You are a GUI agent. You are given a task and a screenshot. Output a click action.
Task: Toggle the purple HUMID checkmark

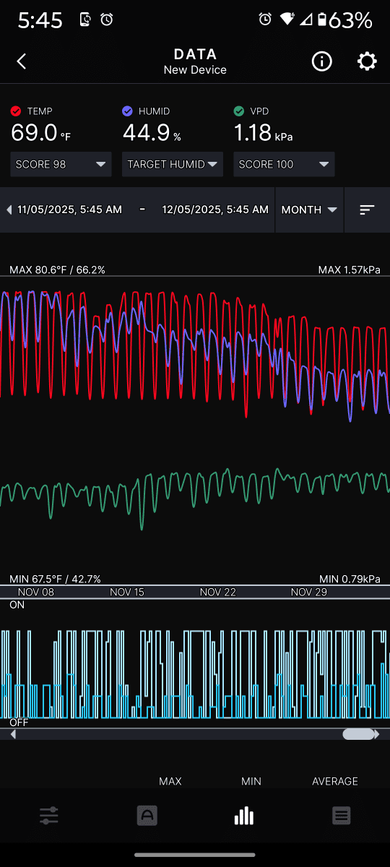point(128,111)
